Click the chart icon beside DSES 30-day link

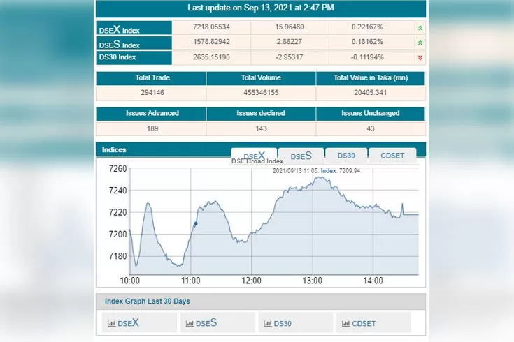[x=190, y=324]
